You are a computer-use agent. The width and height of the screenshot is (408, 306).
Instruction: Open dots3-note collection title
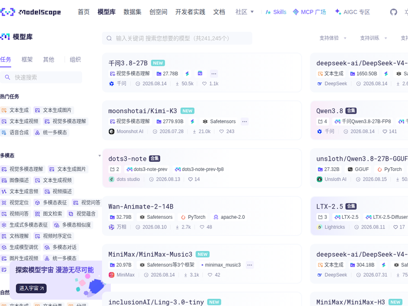tap(127, 159)
